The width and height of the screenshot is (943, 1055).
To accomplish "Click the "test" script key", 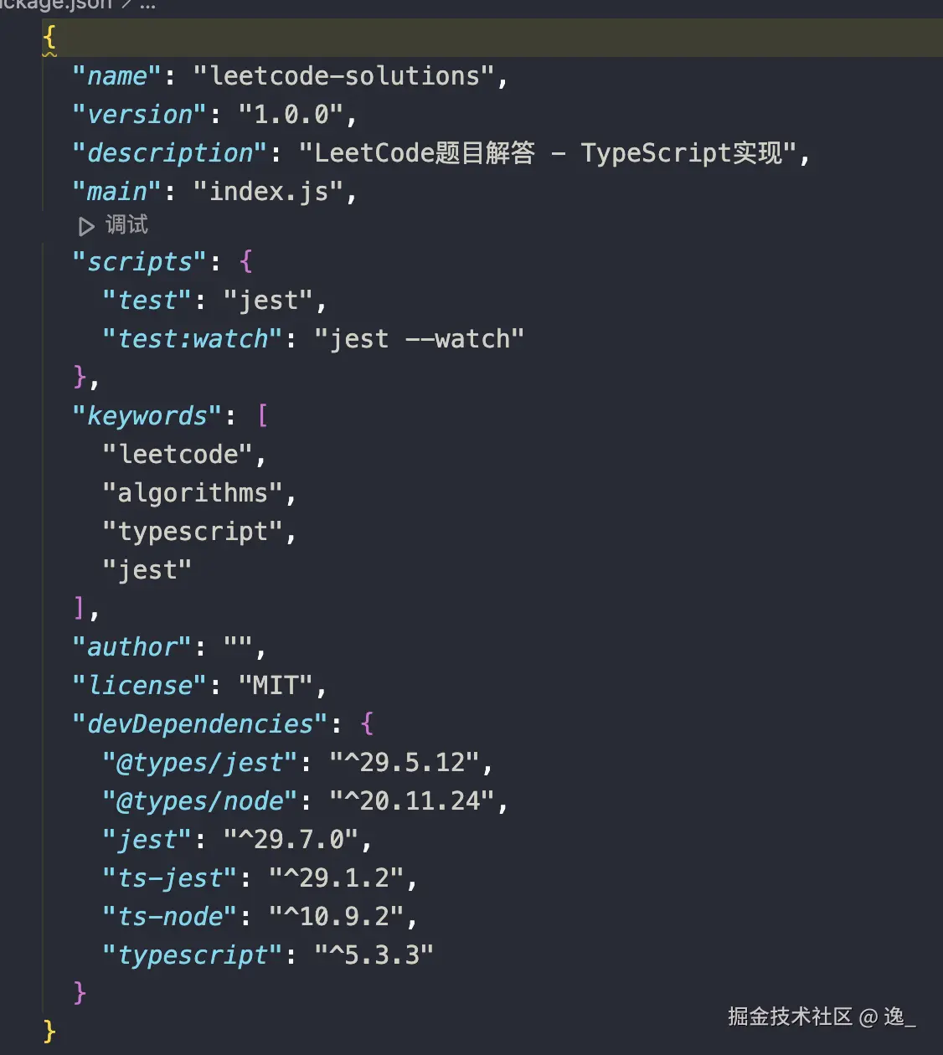I will [147, 301].
